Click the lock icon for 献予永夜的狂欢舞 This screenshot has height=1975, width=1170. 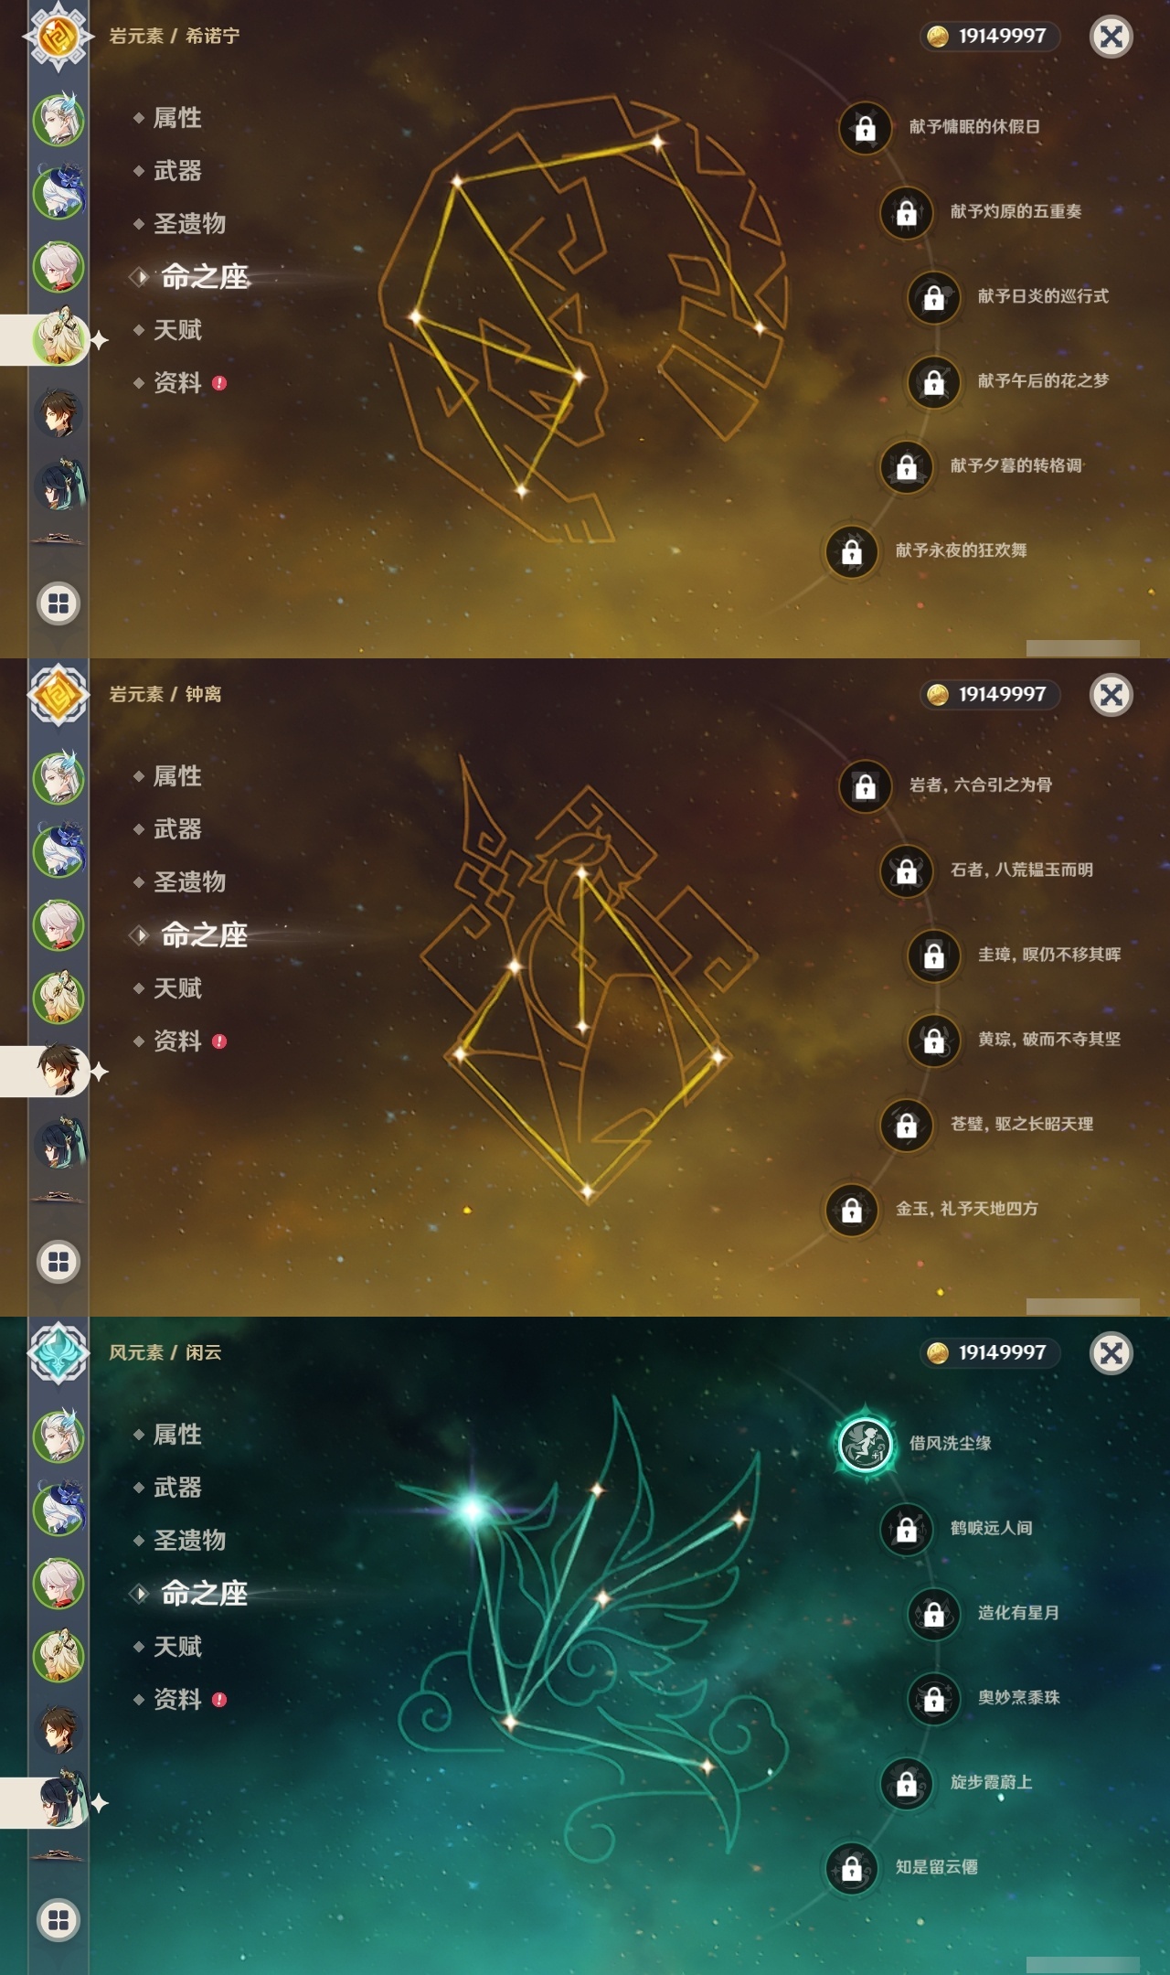pos(852,551)
